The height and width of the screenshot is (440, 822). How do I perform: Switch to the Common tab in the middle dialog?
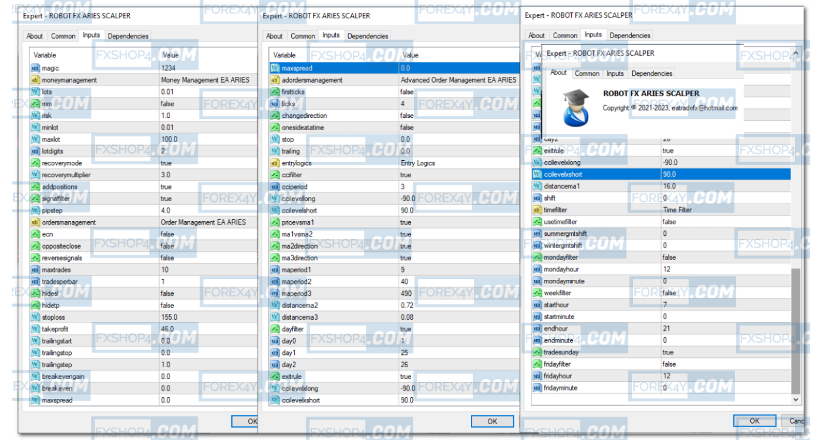point(303,36)
